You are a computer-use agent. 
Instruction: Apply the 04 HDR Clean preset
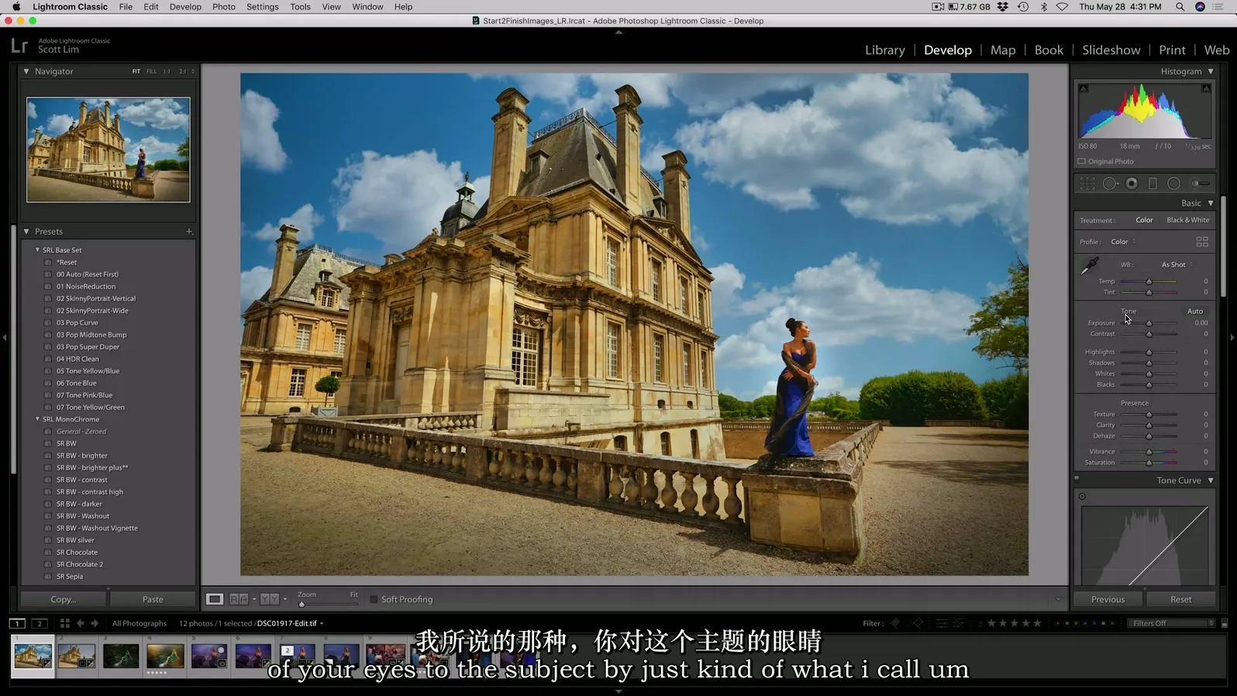click(78, 359)
